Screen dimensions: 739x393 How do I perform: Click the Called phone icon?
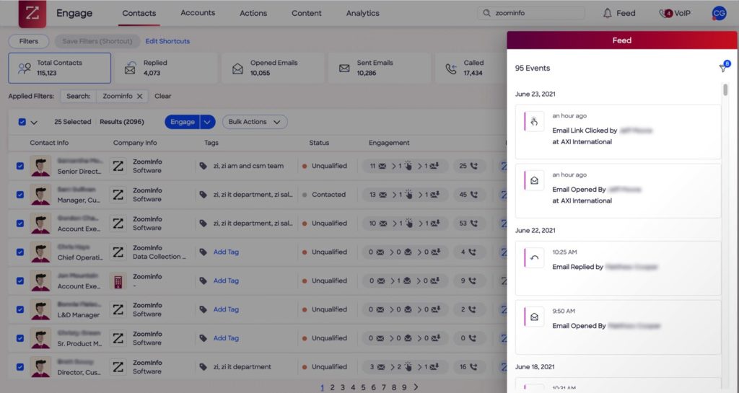click(x=451, y=69)
